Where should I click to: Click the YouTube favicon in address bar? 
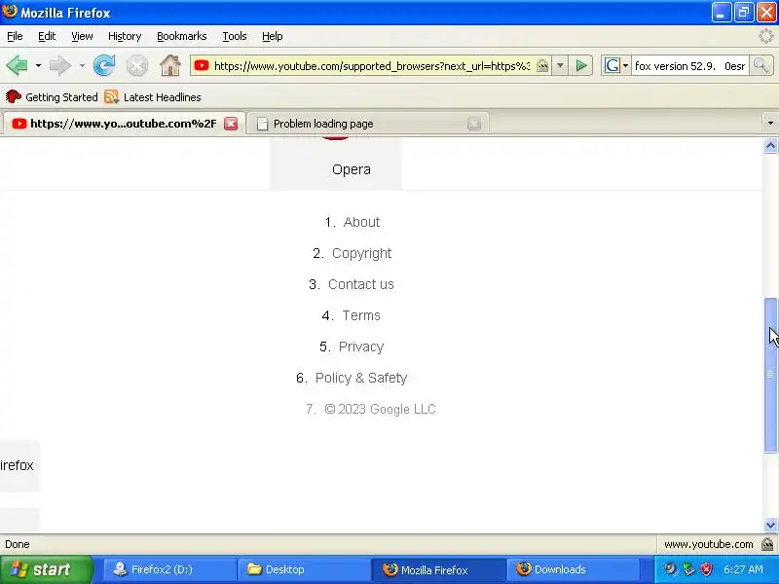pos(202,65)
